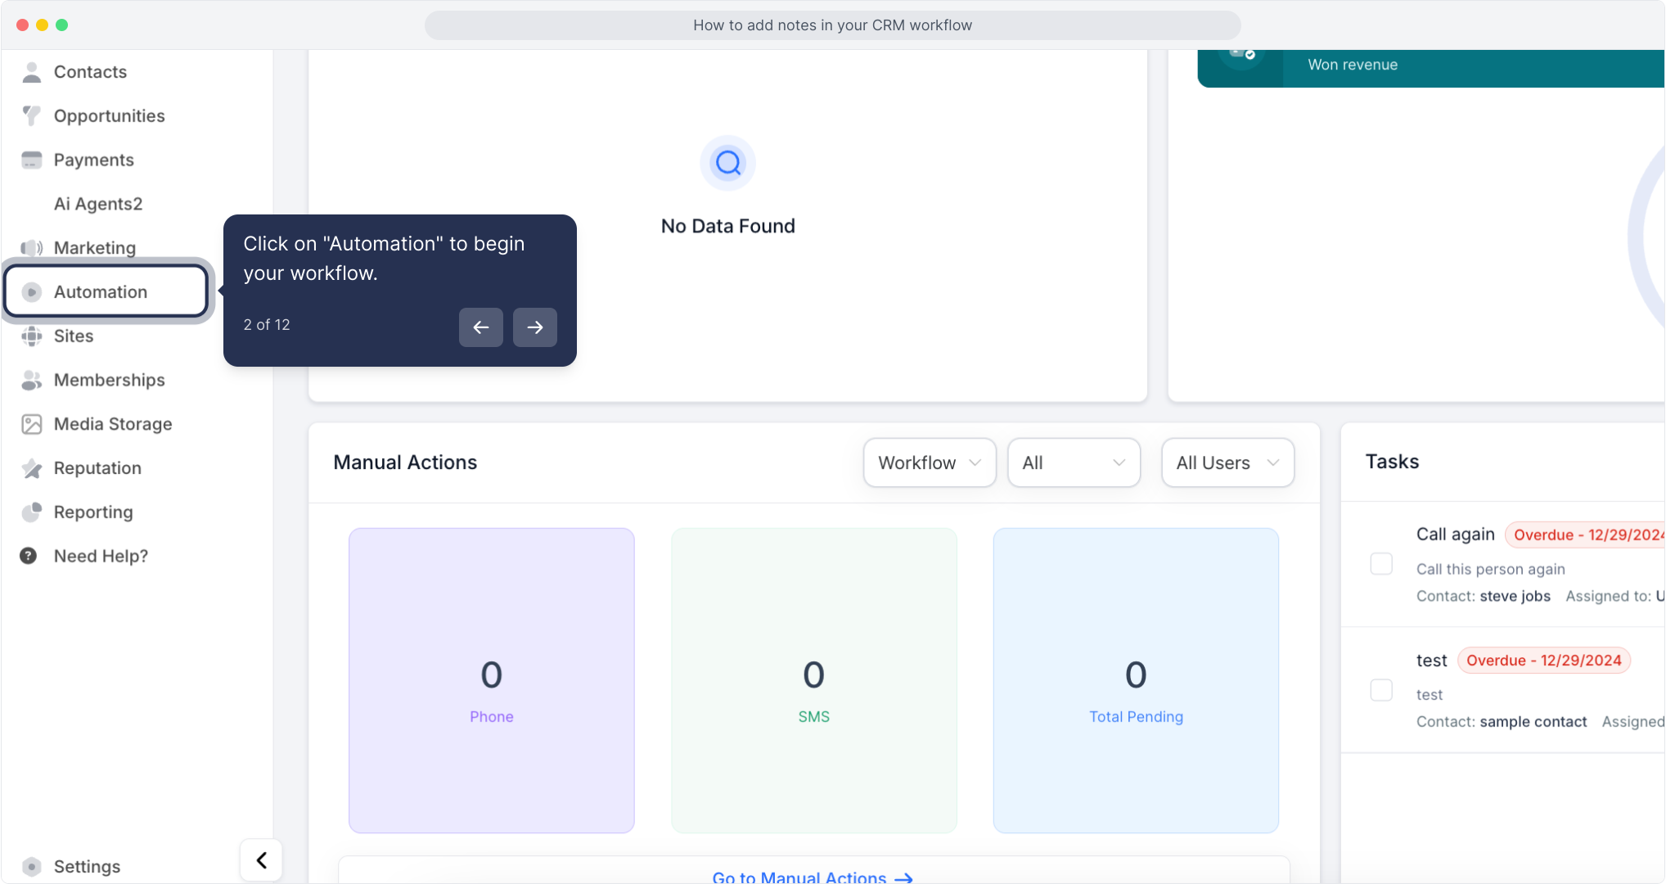This screenshot has height=884, width=1666.
Task: Click the Contacts person icon
Action: (31, 72)
